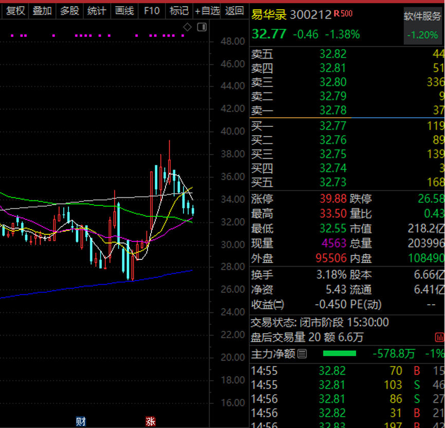Activate the 画线 drawing tool
This screenshot has width=445, height=428.
pos(124,11)
